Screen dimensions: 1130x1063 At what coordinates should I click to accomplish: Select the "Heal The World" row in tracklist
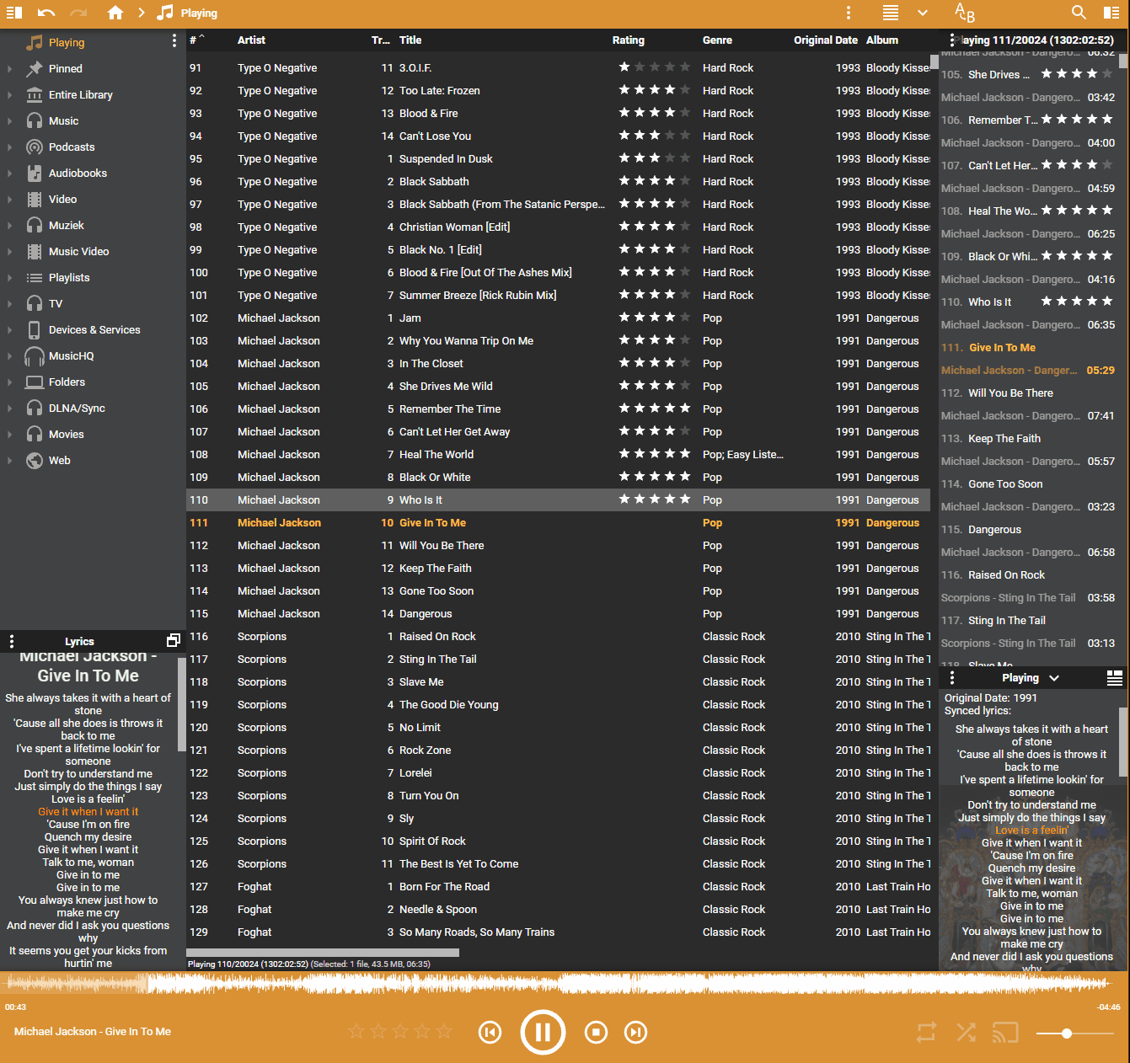pyautogui.click(x=558, y=455)
